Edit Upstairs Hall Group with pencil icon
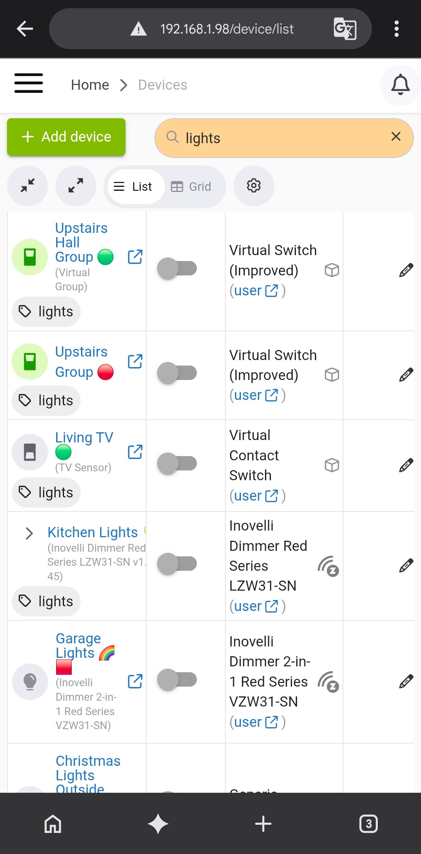Image resolution: width=421 pixels, height=854 pixels. [406, 270]
